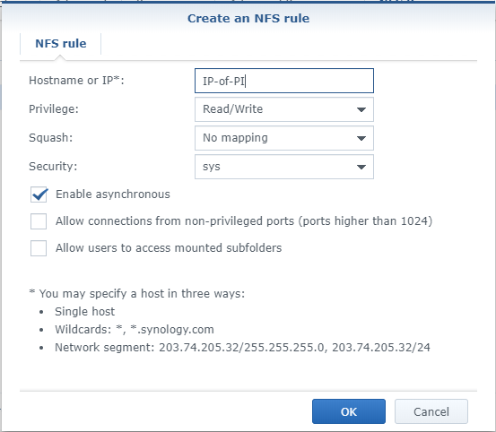Enable connections from non-privileged ports
496x432 pixels.
[39, 221]
